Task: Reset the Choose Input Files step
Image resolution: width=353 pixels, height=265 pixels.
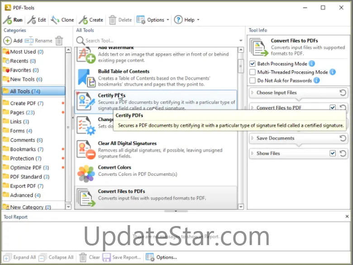Action: point(343,92)
